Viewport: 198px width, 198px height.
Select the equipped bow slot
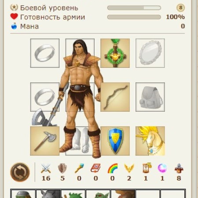coord(115,97)
